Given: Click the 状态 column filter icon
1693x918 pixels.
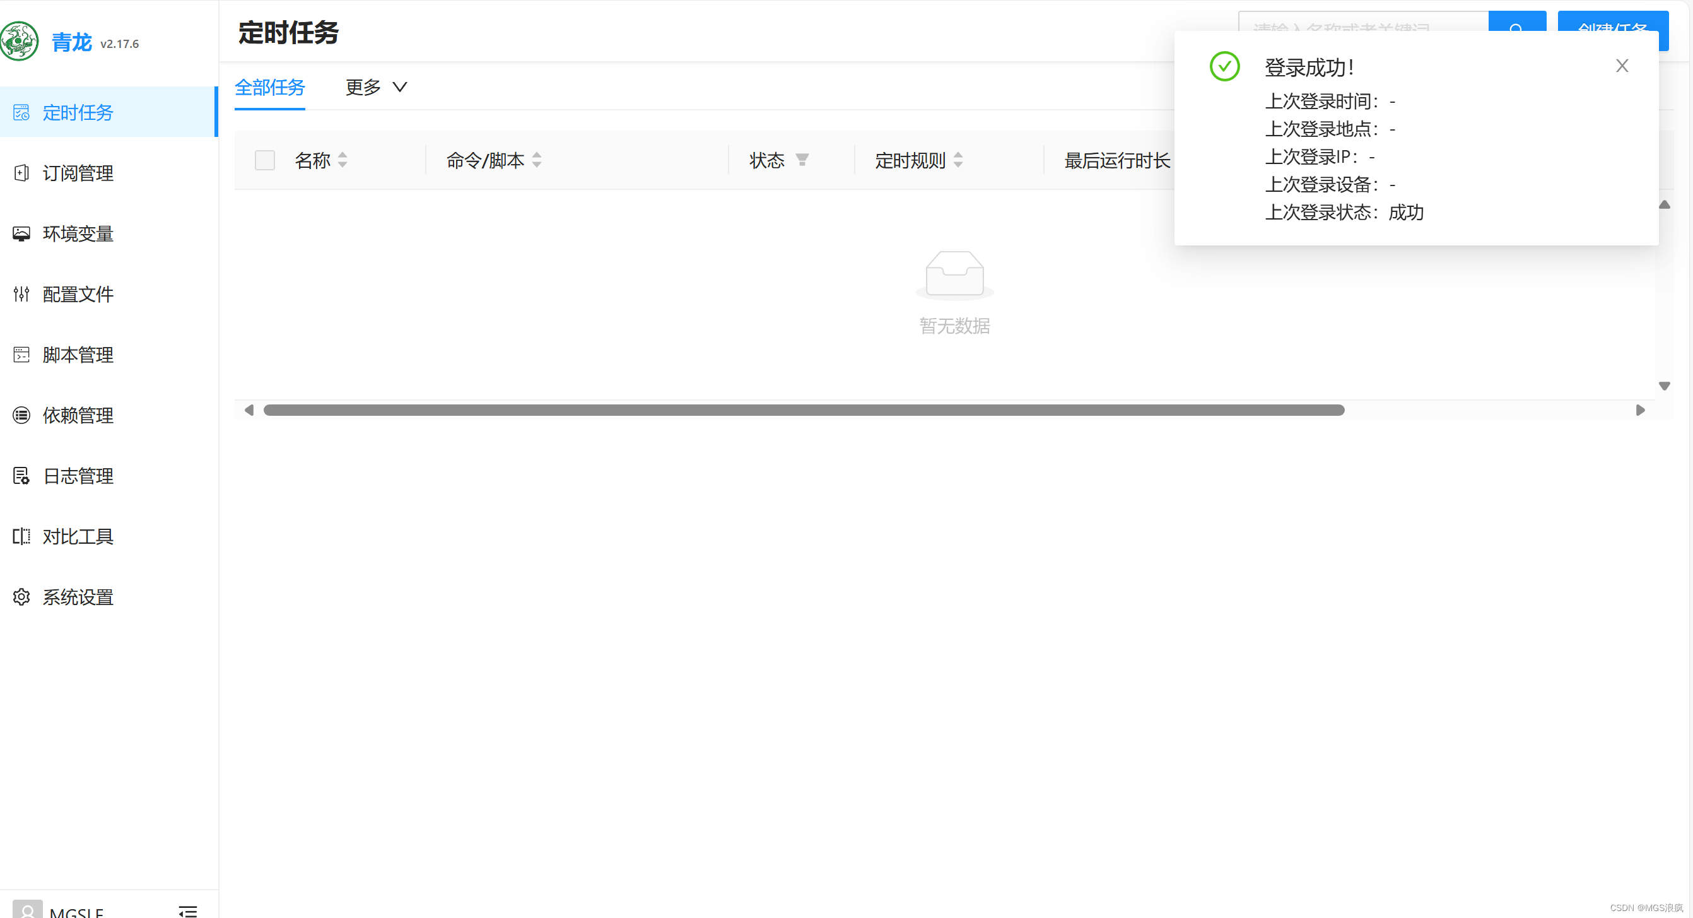Looking at the screenshot, I should pos(802,160).
